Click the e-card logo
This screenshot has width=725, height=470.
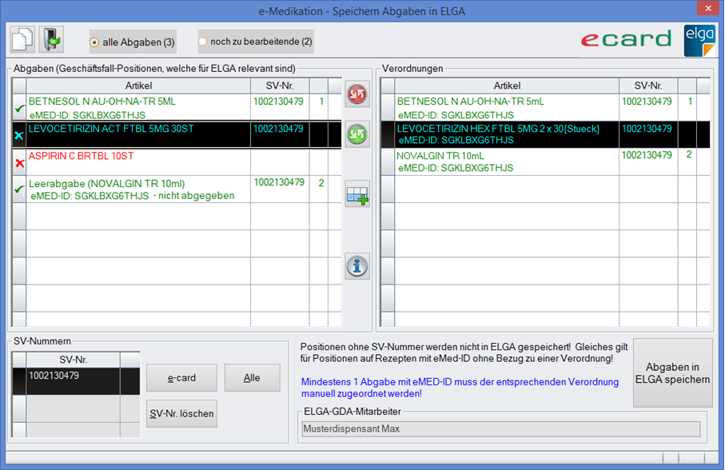click(x=626, y=40)
